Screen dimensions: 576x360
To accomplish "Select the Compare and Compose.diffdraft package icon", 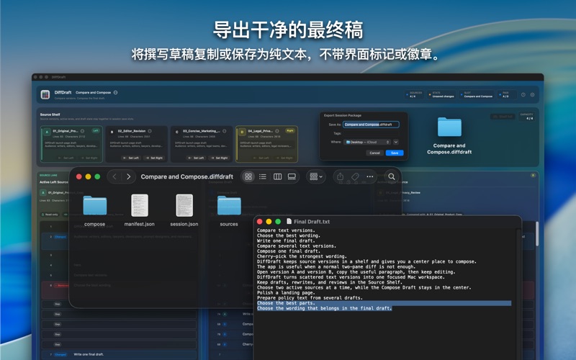I will (x=449, y=127).
